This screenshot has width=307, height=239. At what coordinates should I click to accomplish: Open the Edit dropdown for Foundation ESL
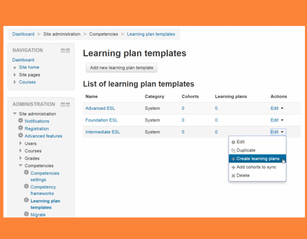tap(277, 120)
